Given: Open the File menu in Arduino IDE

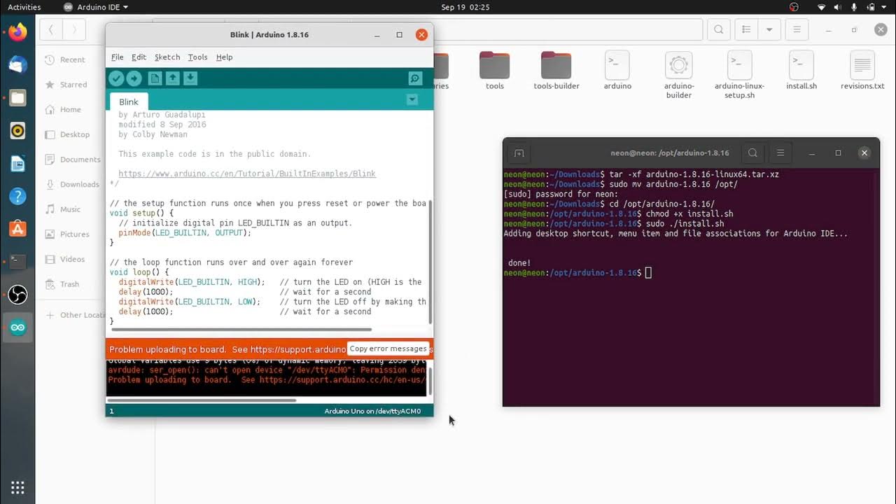Looking at the screenshot, I should pyautogui.click(x=117, y=57).
